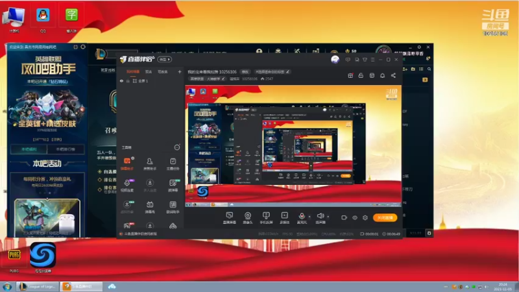Click the room number 10256106 text
Screen dimensions: 519x292
(x=250, y=79)
